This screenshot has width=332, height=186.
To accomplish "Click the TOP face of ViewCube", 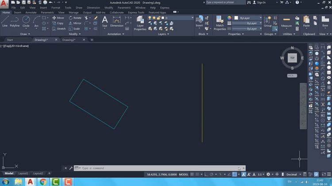I will coord(292,58).
